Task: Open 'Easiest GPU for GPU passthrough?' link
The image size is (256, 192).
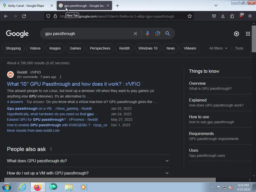Action: pyautogui.click(x=52, y=119)
